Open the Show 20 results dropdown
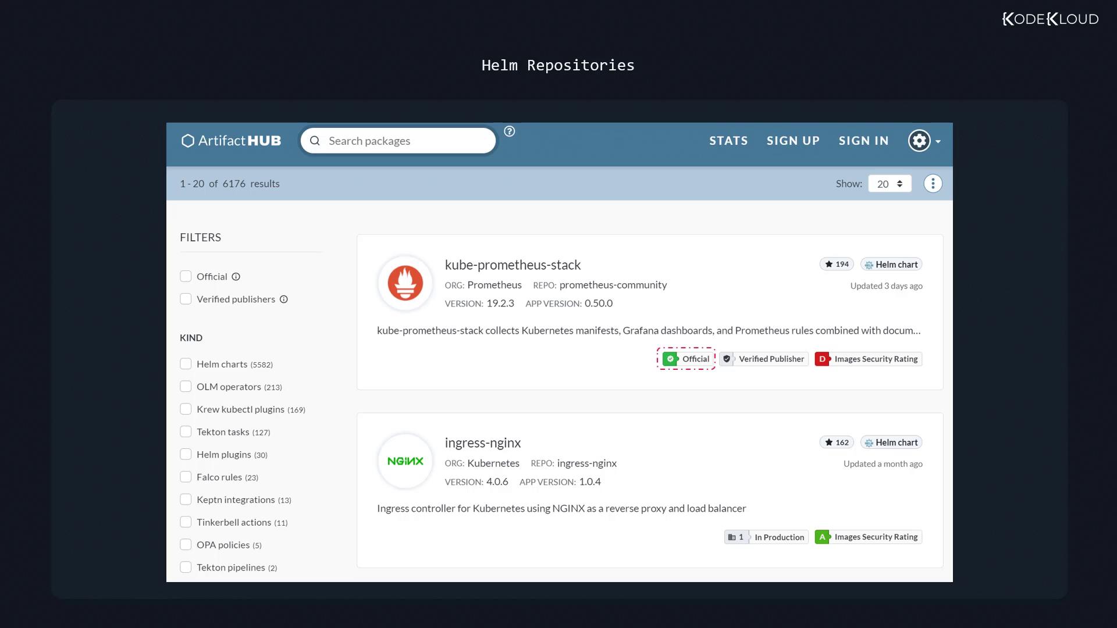This screenshot has width=1117, height=628. click(890, 184)
